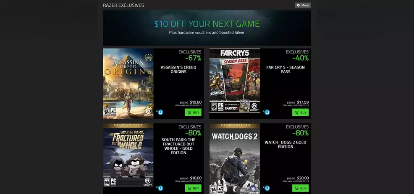The image size is (414, 194).
Task: Buy South Park Fractured But Whole Gold Edition
Action: [193, 188]
